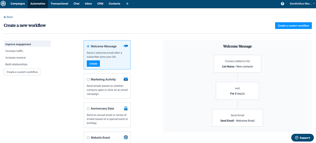Select the Anniversary Date radio button
The height and width of the screenshot is (143, 316).
[88, 109]
